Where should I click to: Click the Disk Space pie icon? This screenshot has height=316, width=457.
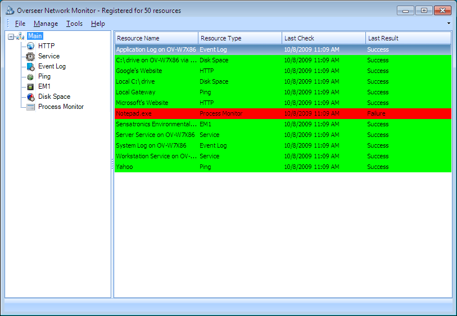(x=30, y=97)
